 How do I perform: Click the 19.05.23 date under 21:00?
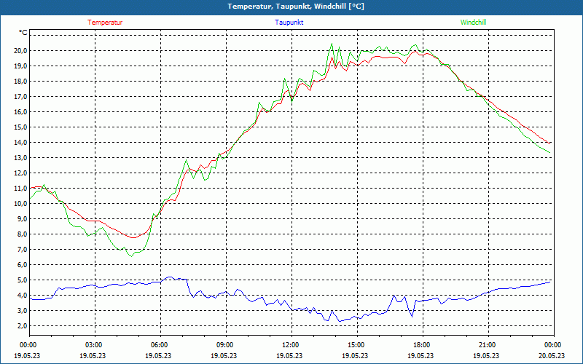[486, 355]
